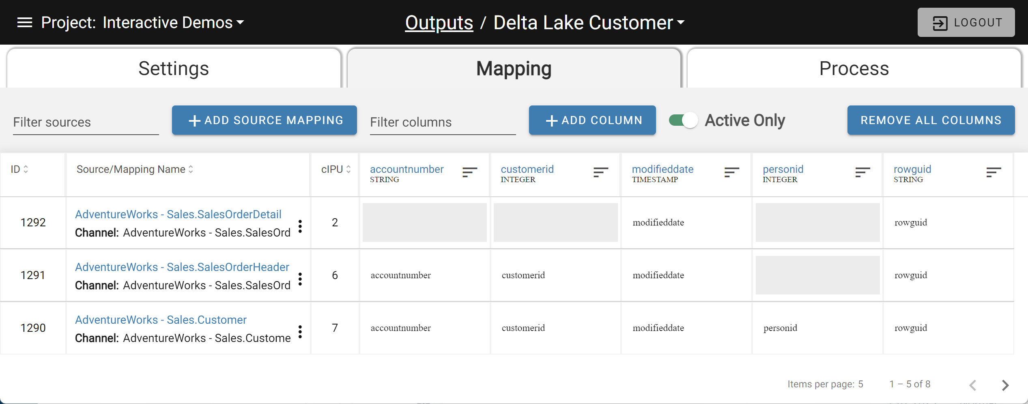The image size is (1028, 404).
Task: Click cIPU value 6 in SalesOrderHeader row
Action: [x=335, y=275]
